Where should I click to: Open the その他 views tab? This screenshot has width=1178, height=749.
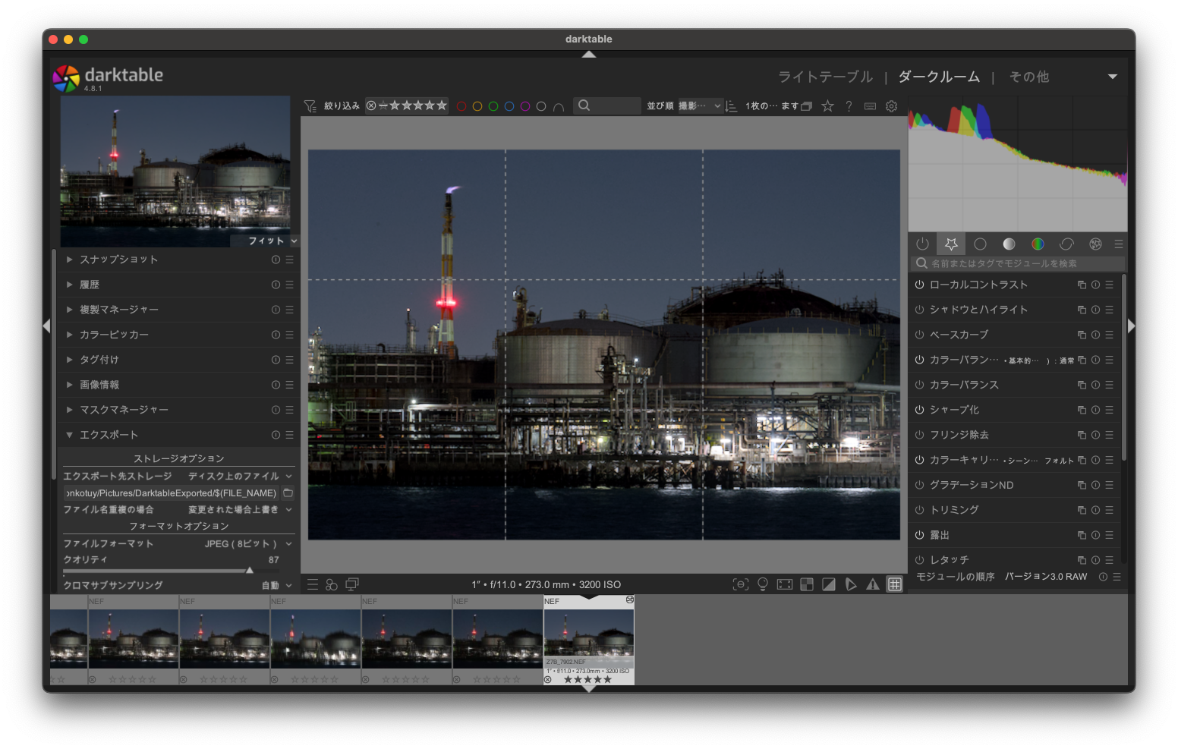point(1028,77)
